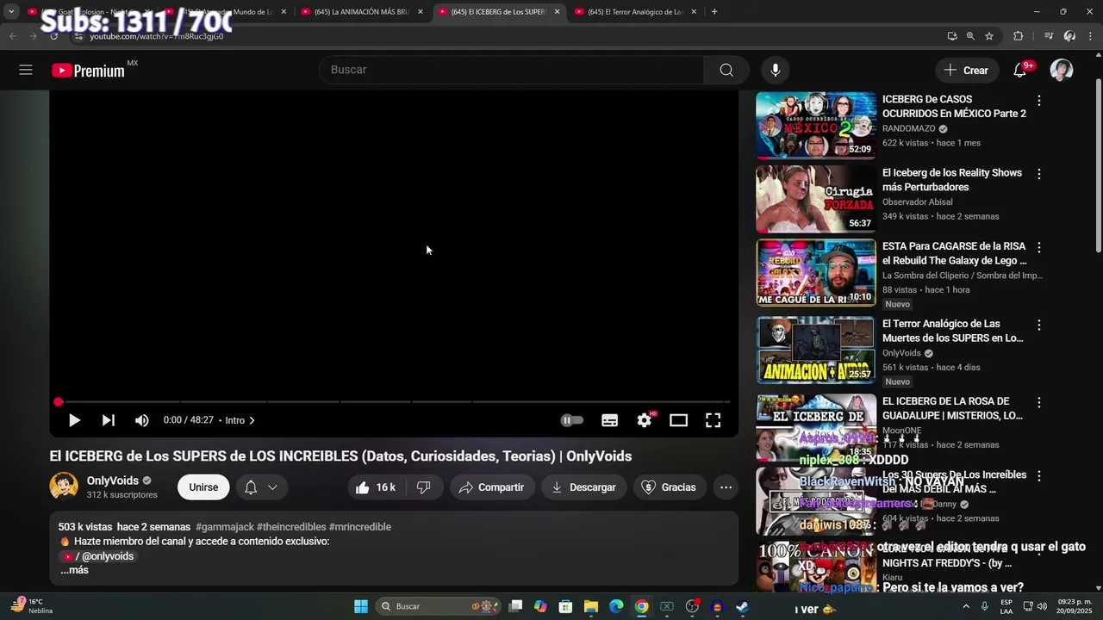Skip to the next video
This screenshot has width=1103, height=620.
click(108, 420)
